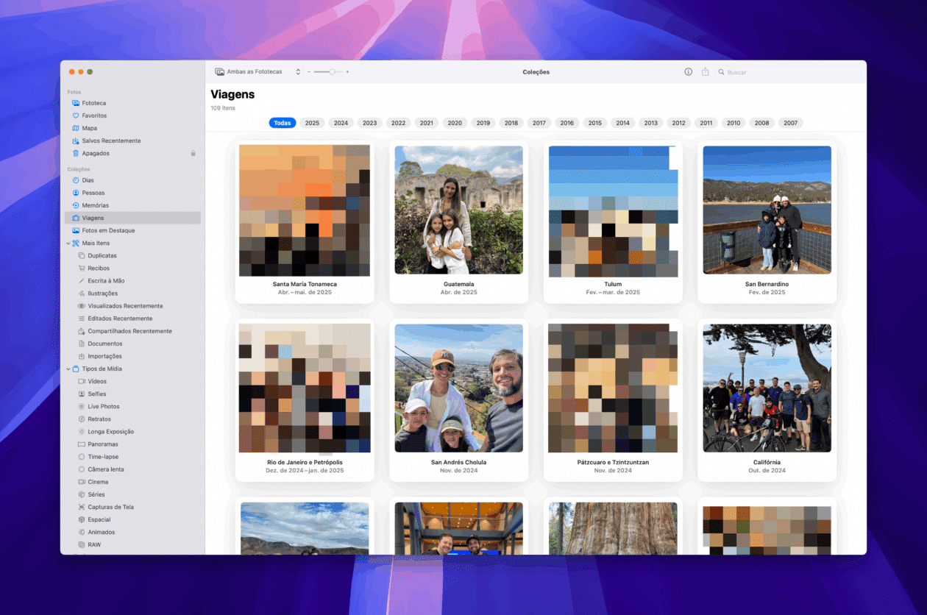927x615 pixels.
Task: Open the Live Photos media type
Action: click(x=132, y=406)
